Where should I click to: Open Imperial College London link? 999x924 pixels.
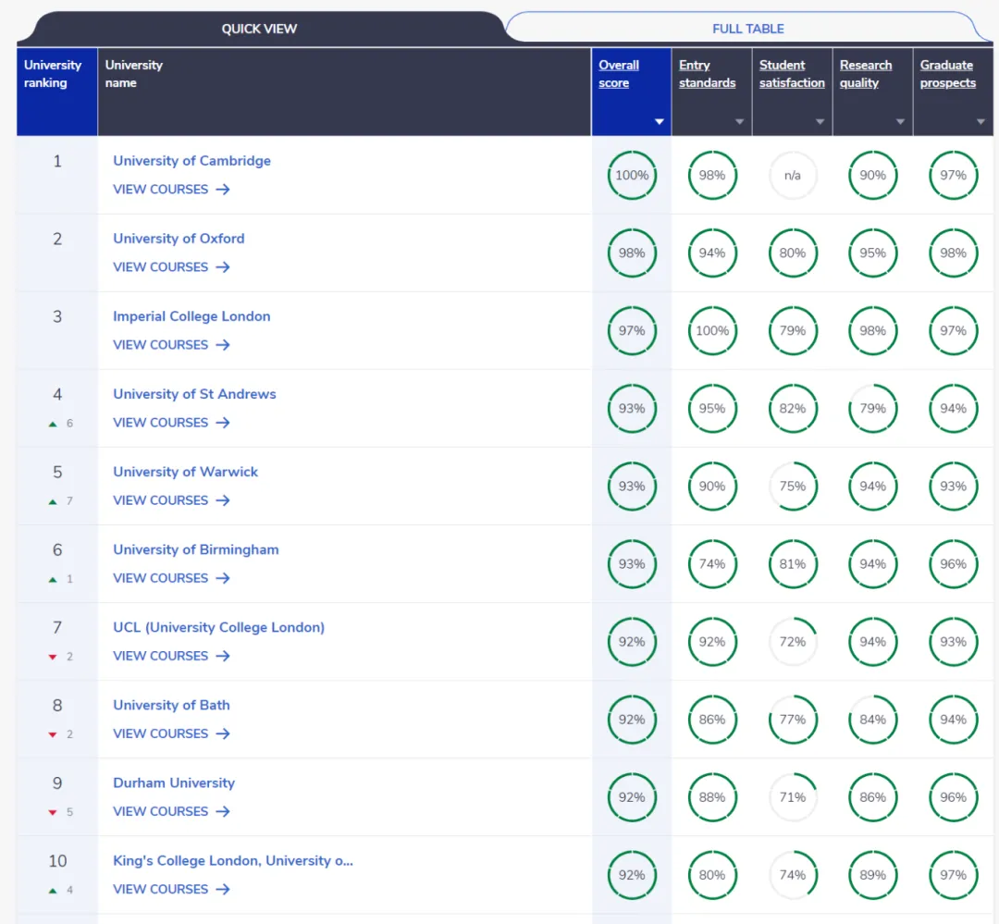(191, 316)
